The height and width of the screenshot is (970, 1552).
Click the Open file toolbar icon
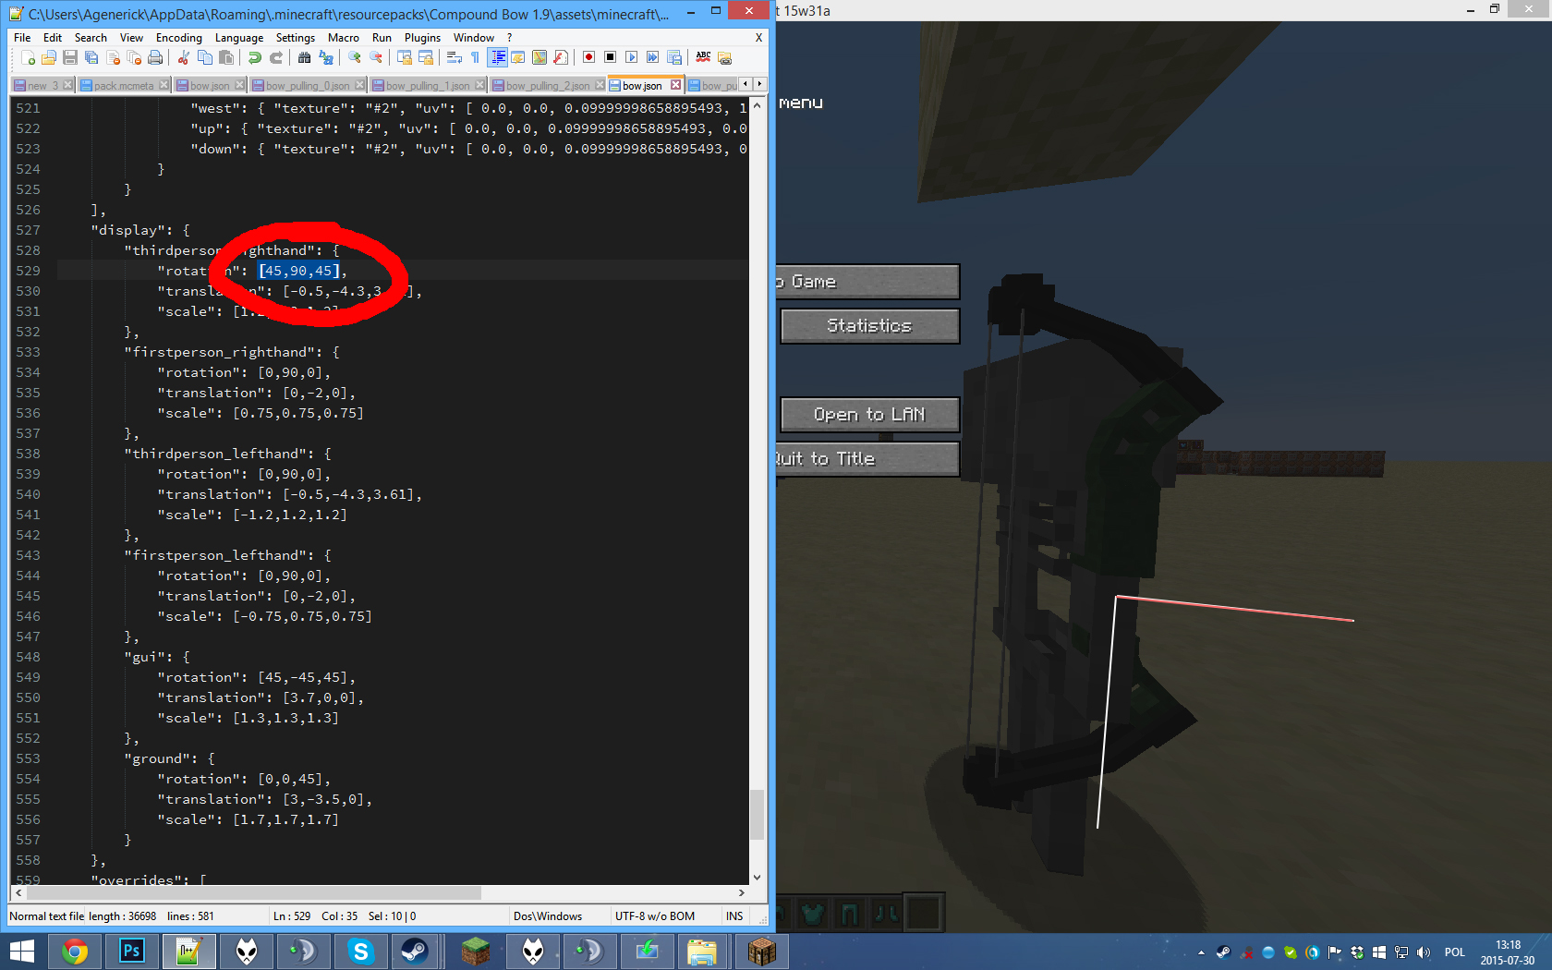tap(49, 58)
